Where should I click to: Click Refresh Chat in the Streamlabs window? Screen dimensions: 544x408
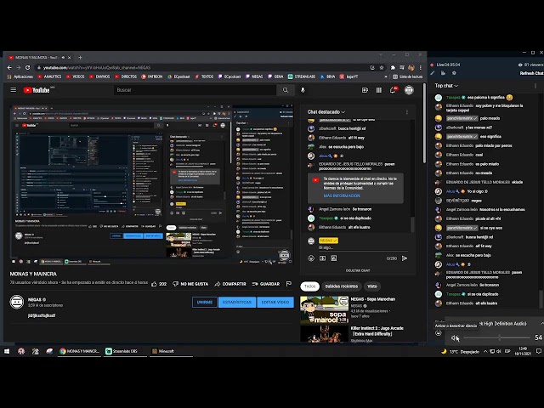[532, 73]
